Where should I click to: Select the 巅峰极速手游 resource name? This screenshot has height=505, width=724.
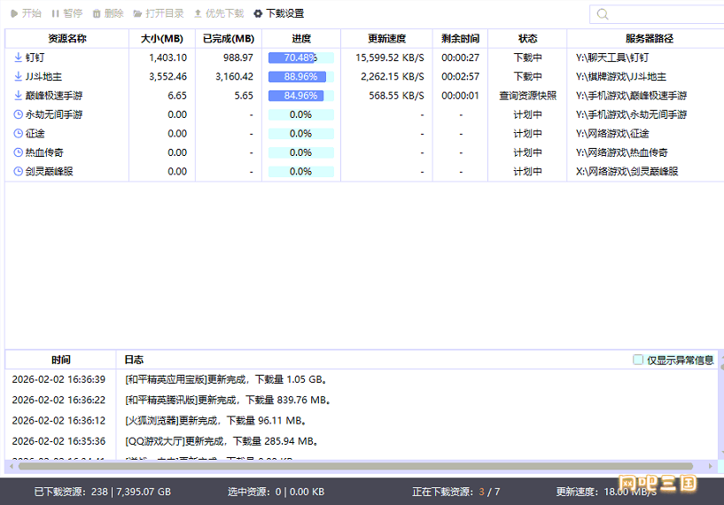(54, 96)
